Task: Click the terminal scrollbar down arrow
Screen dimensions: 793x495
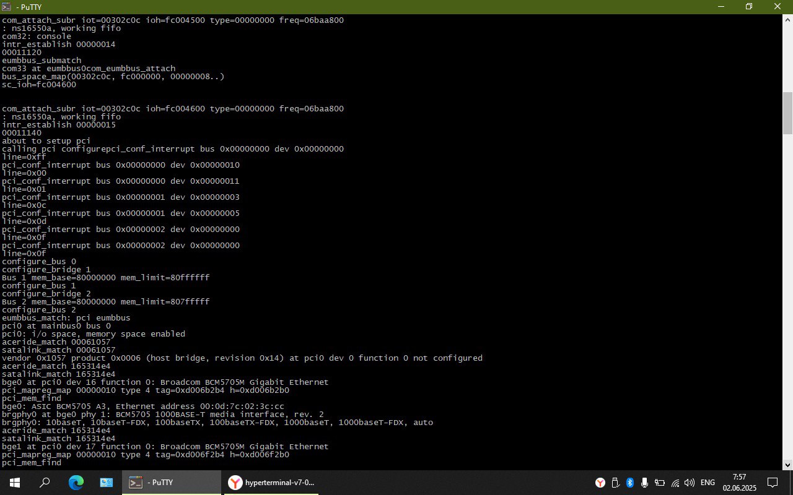Action: (787, 465)
